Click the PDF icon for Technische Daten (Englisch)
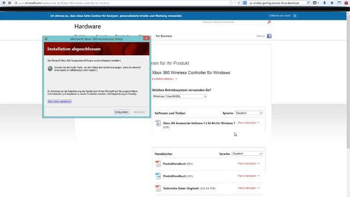This screenshot has width=350, height=197. (158, 188)
